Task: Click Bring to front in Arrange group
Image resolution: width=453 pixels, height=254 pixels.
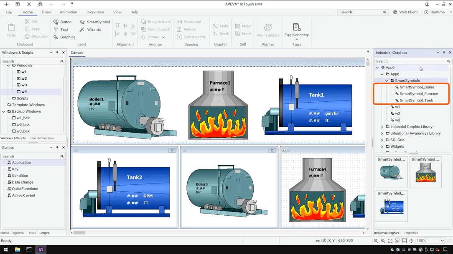Action: tap(155, 22)
